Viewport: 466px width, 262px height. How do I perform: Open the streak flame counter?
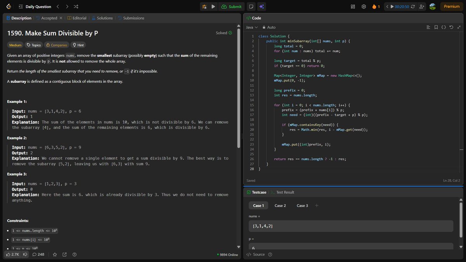[375, 6]
